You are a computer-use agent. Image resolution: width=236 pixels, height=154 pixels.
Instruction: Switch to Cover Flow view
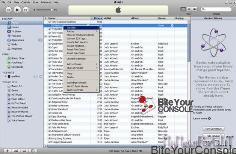[x=194, y=9]
